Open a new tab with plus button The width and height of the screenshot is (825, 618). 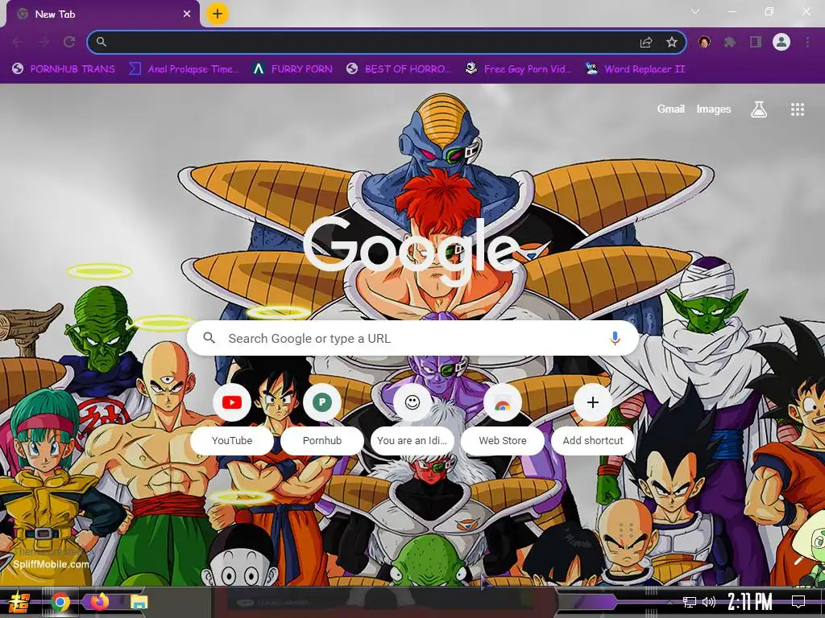click(218, 14)
